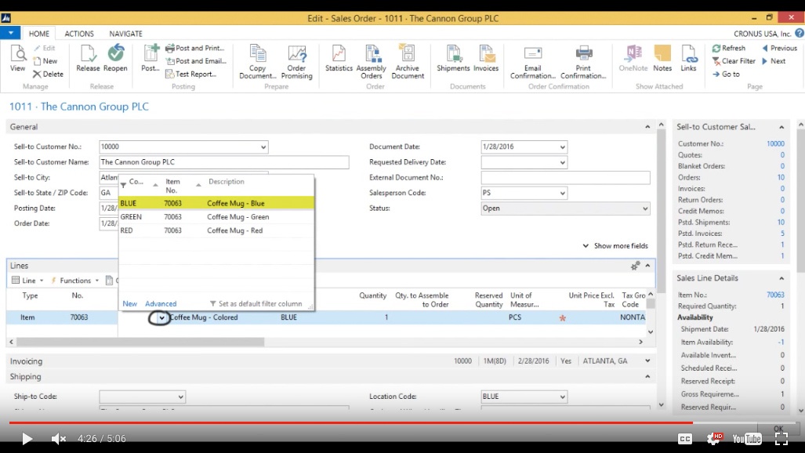Click the video progress bar

pyautogui.click(x=392, y=422)
